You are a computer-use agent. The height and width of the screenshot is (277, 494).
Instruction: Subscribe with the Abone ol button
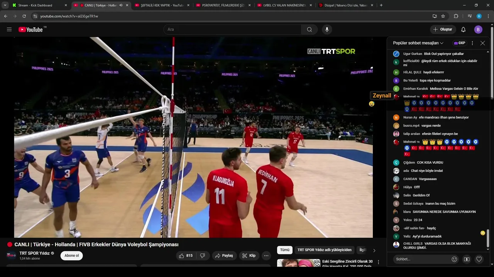[x=71, y=255]
